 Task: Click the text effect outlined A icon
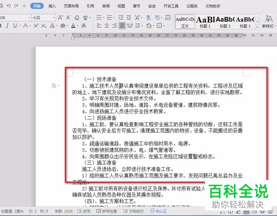point(52,26)
